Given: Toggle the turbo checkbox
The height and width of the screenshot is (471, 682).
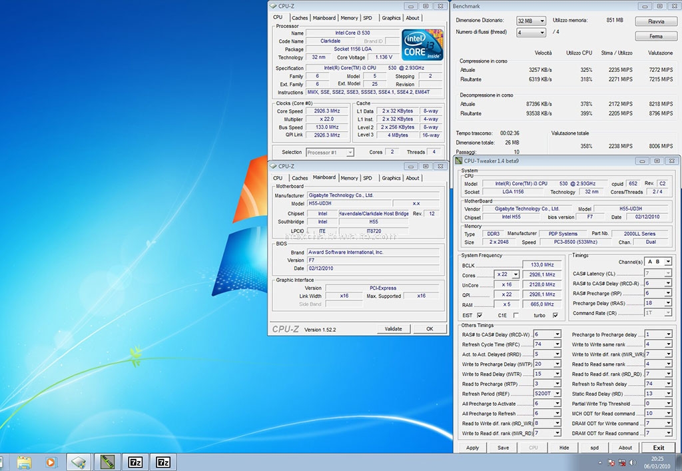Looking at the screenshot, I should 555,315.
